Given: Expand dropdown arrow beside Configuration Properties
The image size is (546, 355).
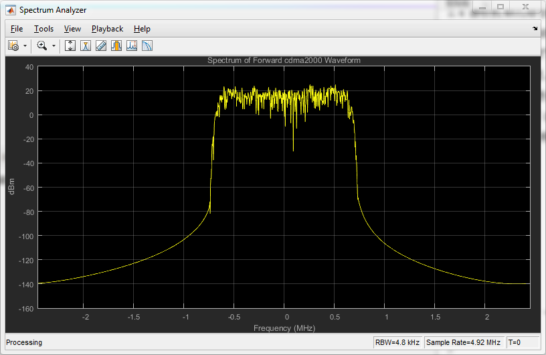Looking at the screenshot, I should [x=25, y=46].
